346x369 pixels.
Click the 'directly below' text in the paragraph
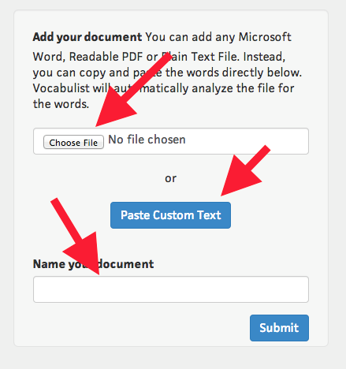pyautogui.click(x=263, y=73)
